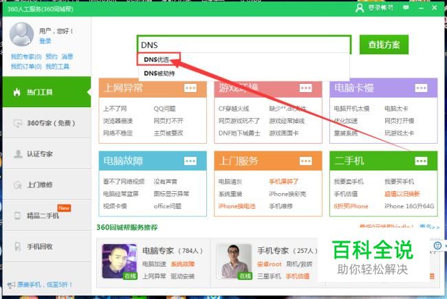Open more options in 二手机 card
Image resolution: width=447 pixels, height=299 pixels.
pyautogui.click(x=421, y=161)
